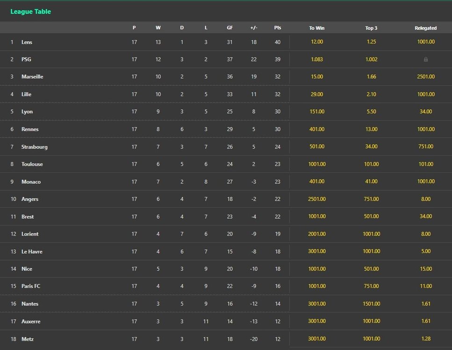The image size is (452, 350).
Task: Pick Marseille Top 3 odds 1.66
Action: 371,77
